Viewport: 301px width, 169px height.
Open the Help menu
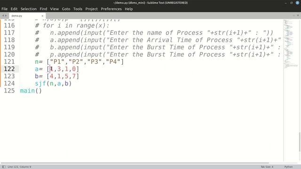click(x=129, y=9)
